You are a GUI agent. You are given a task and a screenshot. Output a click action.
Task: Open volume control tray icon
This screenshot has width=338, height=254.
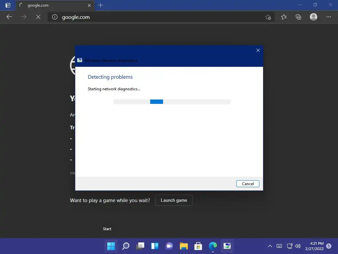[298, 246]
